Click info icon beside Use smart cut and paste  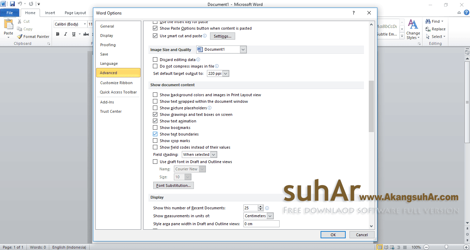pos(205,36)
